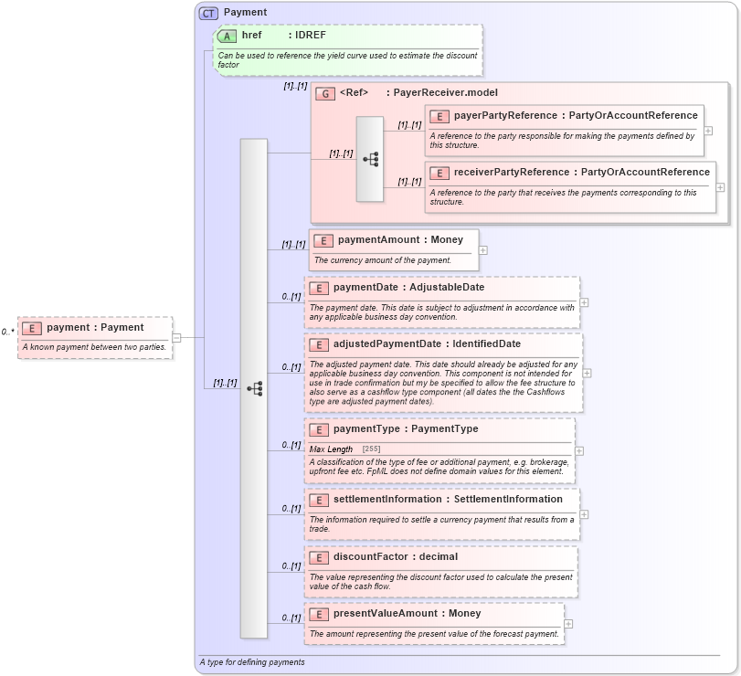This screenshot has height=676, width=741.
Task: Expand the receiverPartyReference element
Action: click(x=720, y=187)
